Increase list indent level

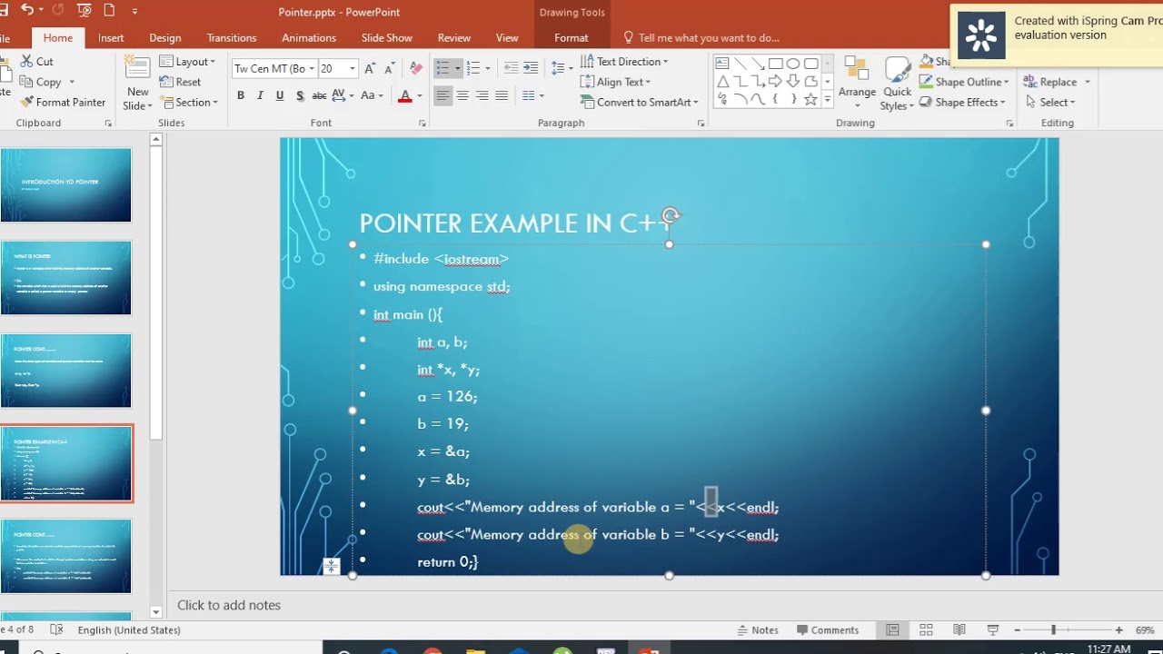click(x=531, y=68)
